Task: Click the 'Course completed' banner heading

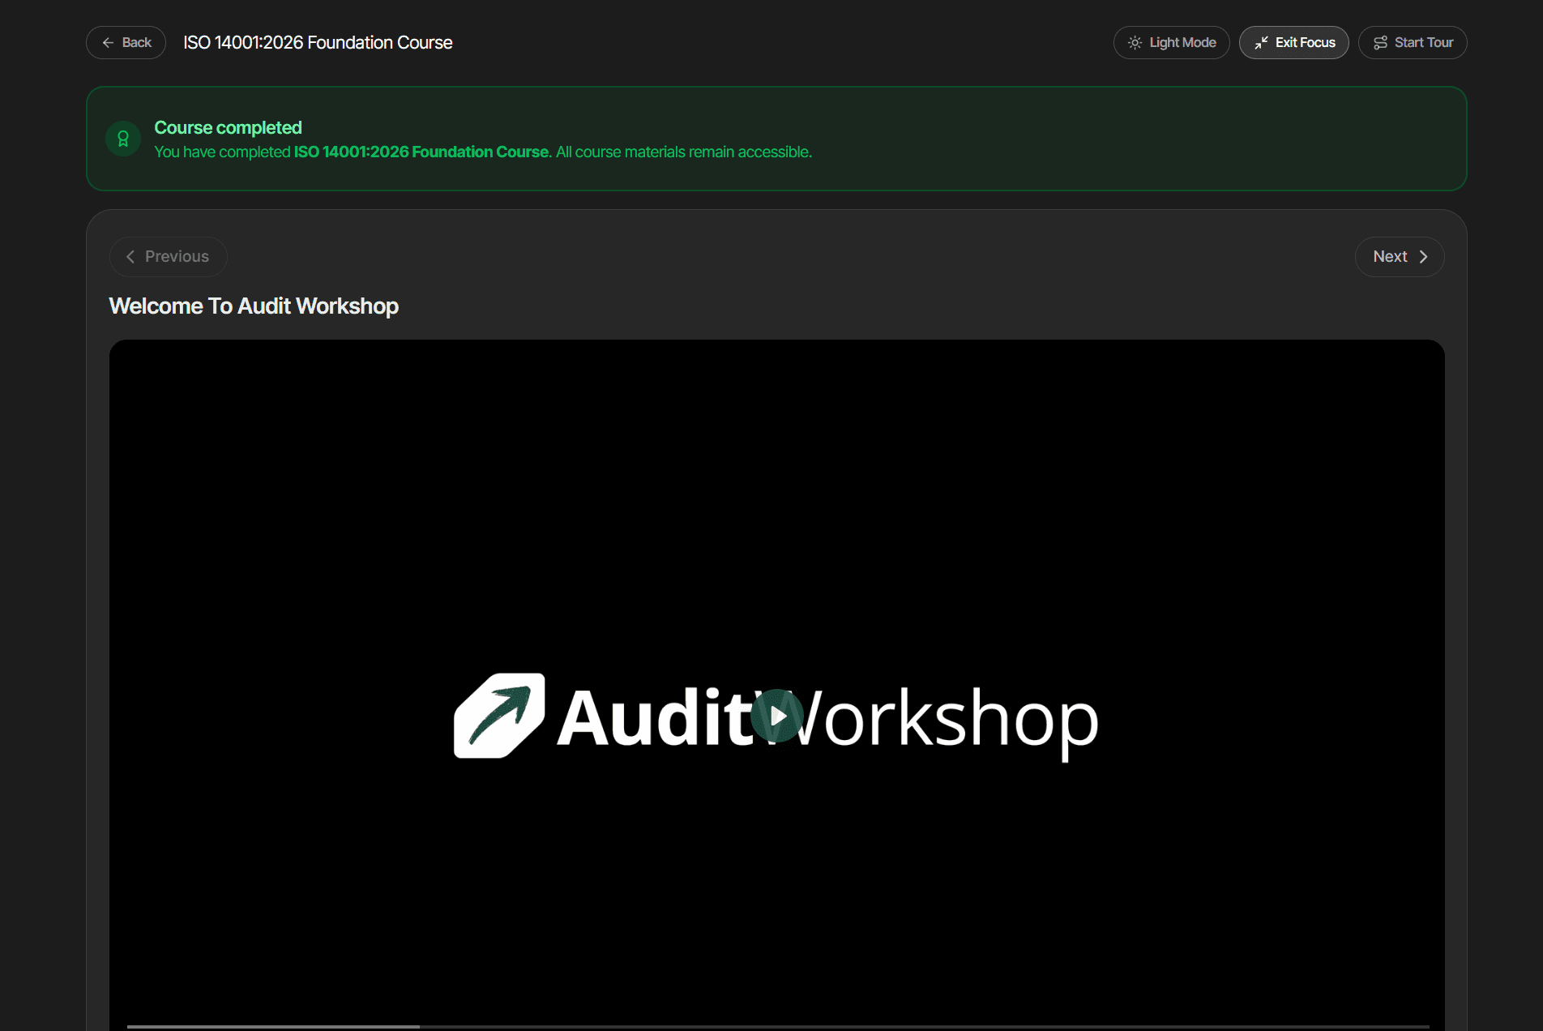Action: tap(228, 127)
